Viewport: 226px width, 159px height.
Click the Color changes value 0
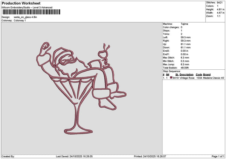click(x=182, y=27)
